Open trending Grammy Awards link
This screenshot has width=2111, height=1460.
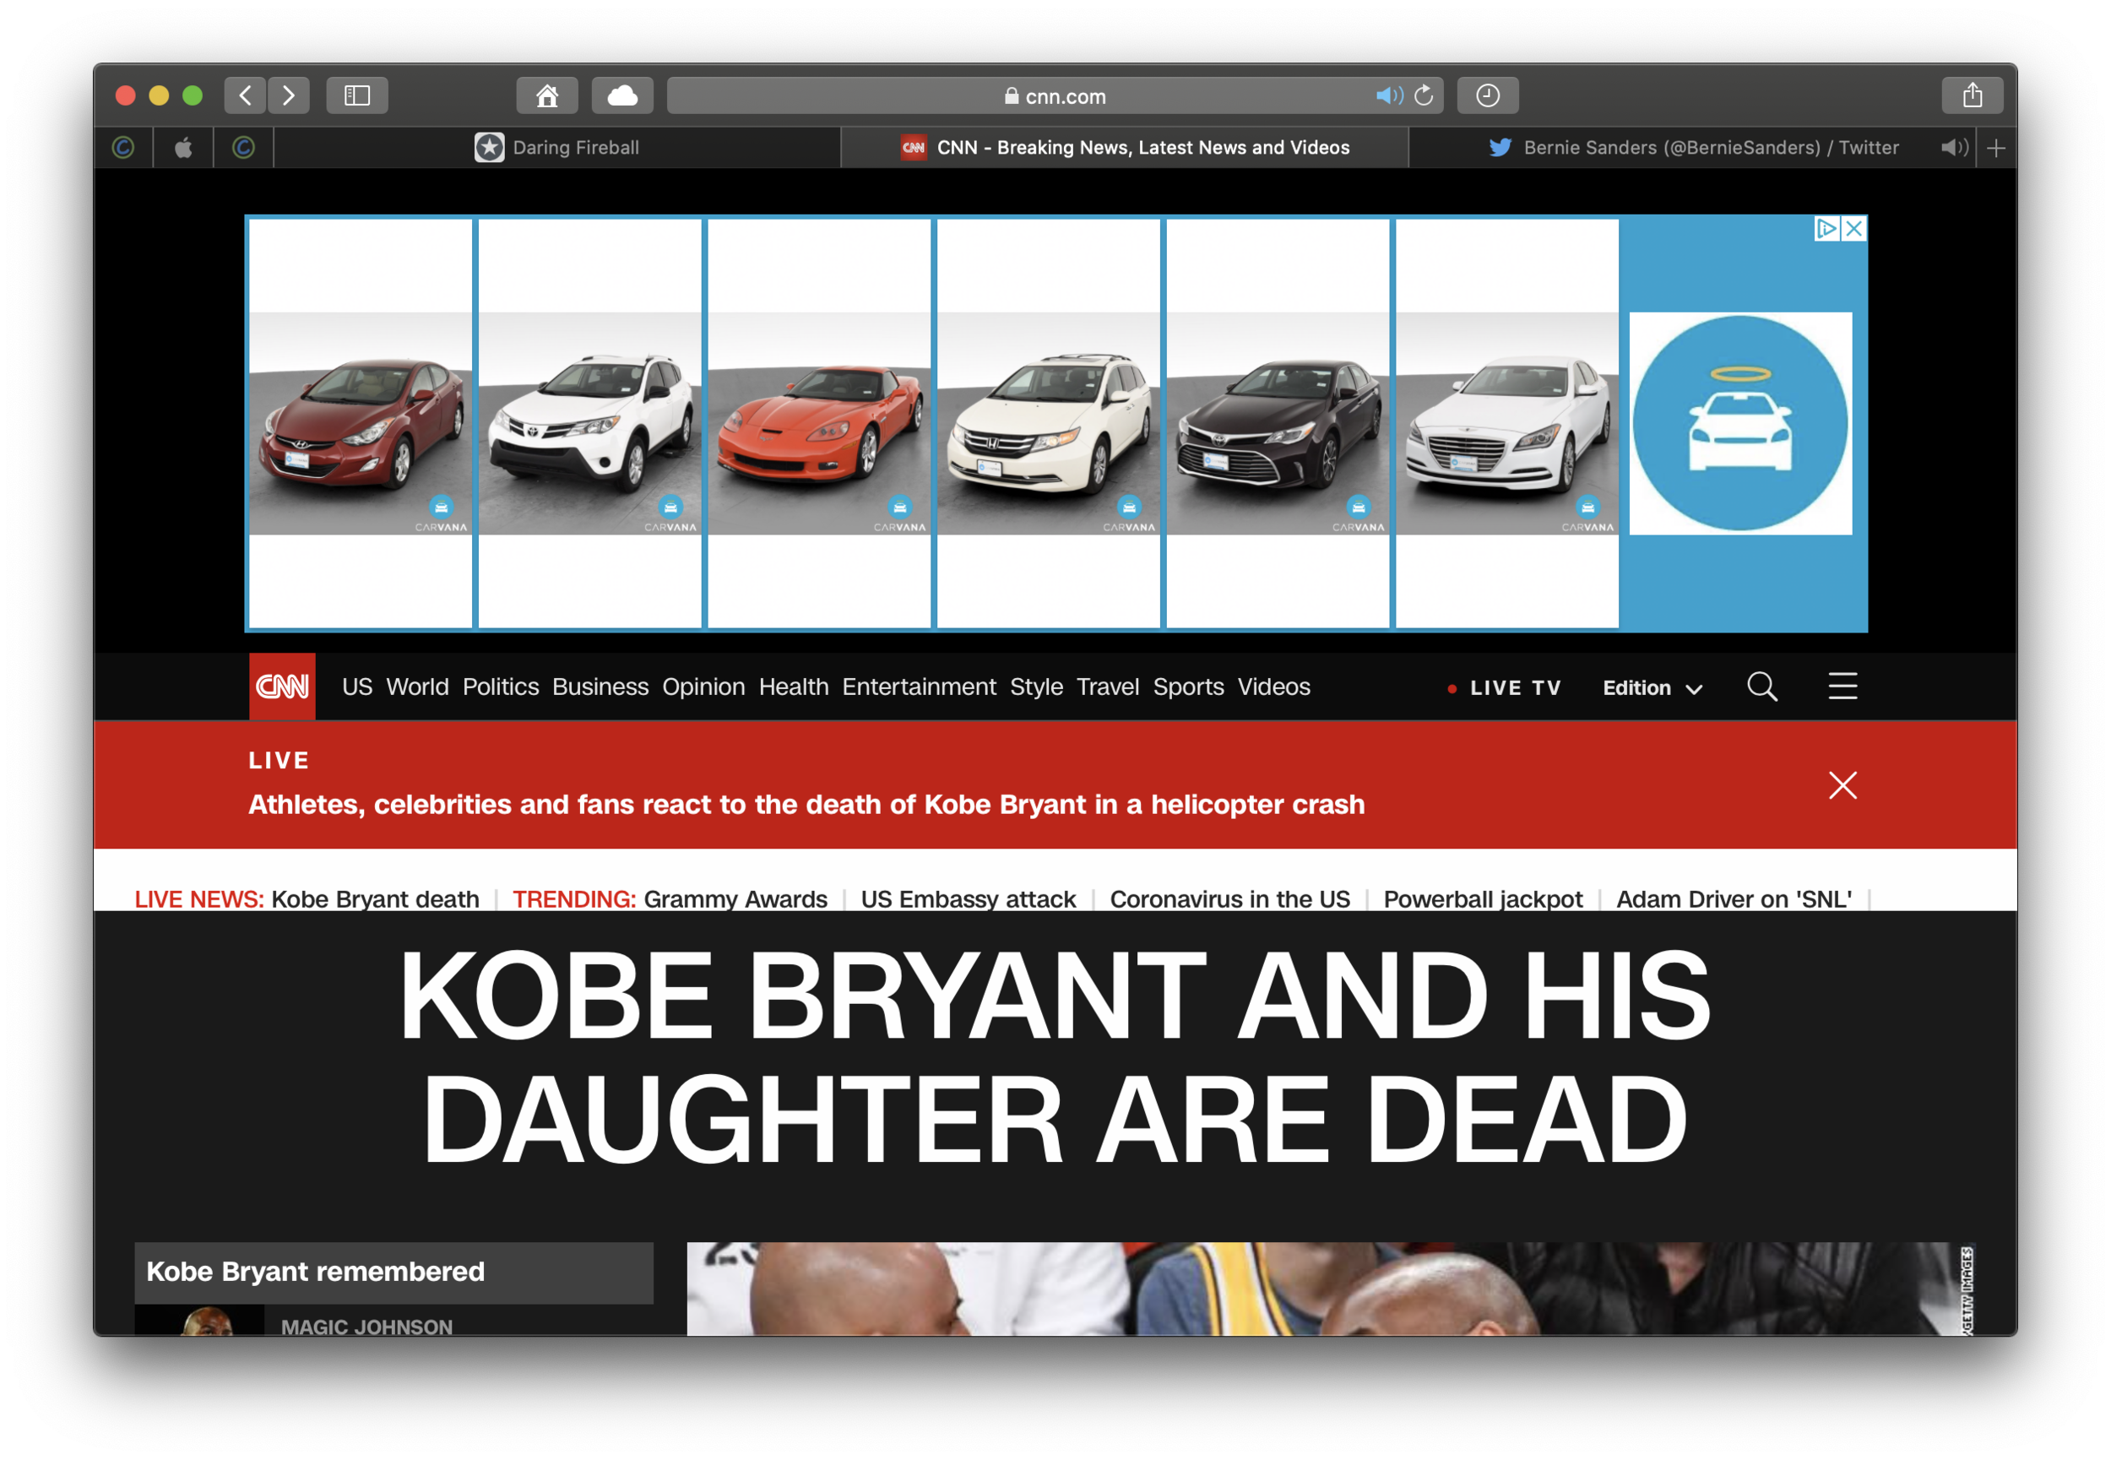pyautogui.click(x=735, y=898)
